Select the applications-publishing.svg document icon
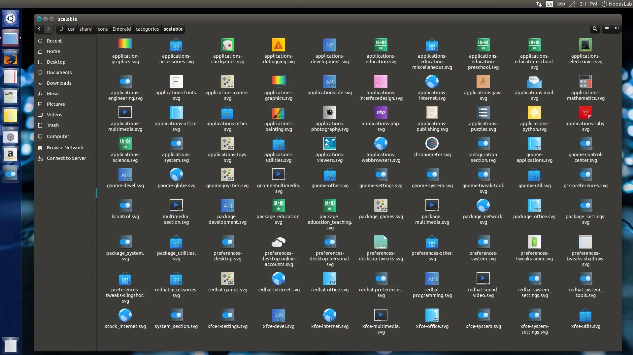The image size is (633, 355). point(432,112)
